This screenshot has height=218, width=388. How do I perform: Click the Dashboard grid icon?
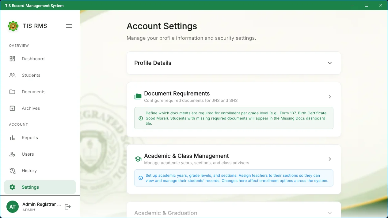coord(12,59)
